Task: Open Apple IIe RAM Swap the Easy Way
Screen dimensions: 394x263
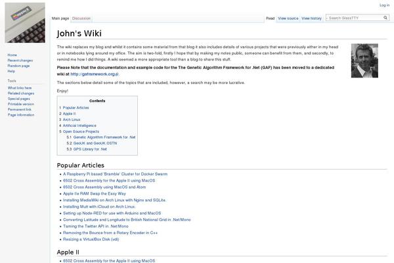Action: click(94, 193)
